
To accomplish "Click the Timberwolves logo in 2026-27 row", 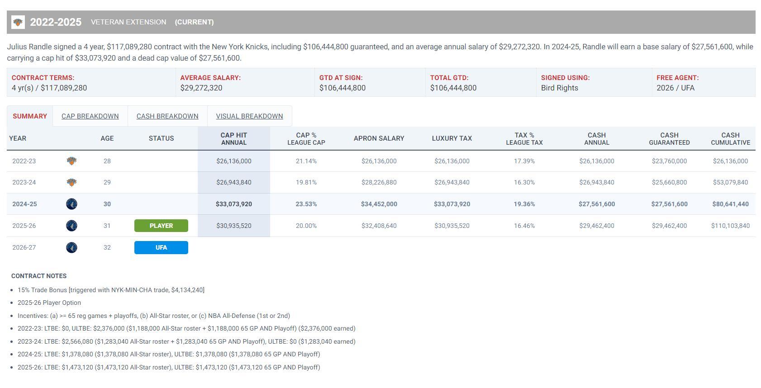I will click(x=71, y=247).
